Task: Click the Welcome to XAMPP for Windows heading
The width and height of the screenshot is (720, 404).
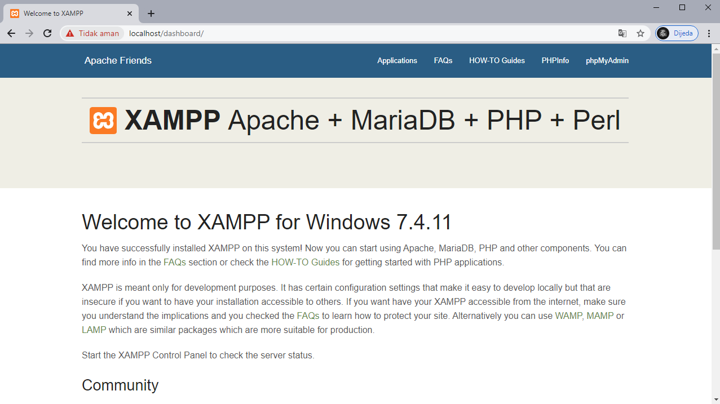Action: [267, 223]
